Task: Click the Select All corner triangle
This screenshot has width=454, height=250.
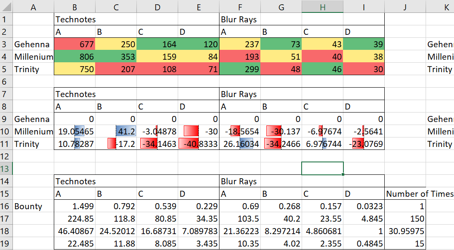Action: (x=6, y=6)
